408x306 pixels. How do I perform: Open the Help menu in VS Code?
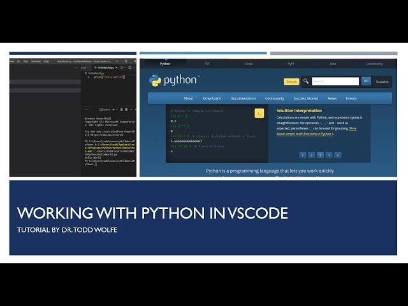[47, 61]
